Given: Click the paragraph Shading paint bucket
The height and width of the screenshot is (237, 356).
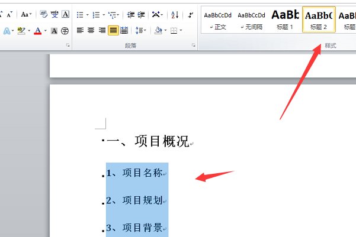Looking at the screenshot, I should click(158, 30).
